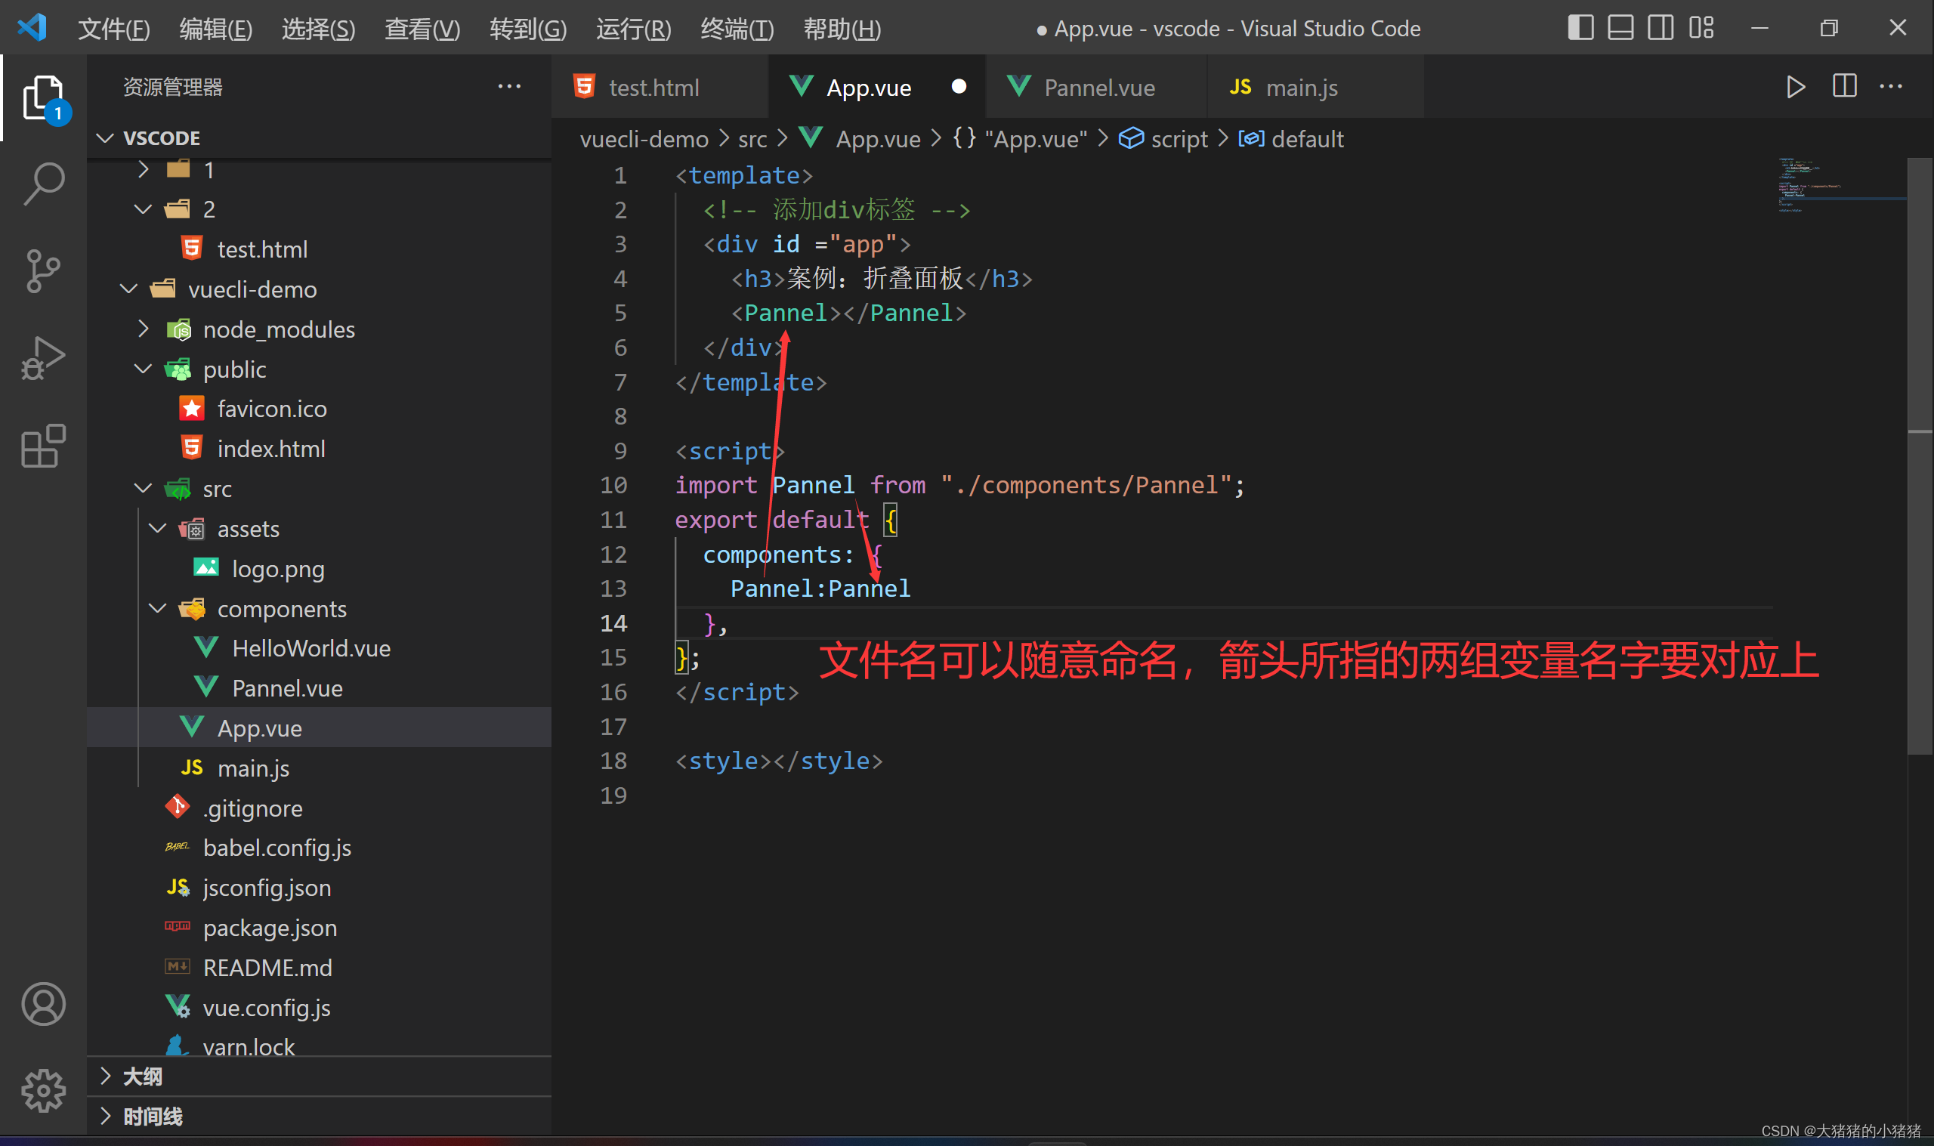Select the App.vue editor tab
The image size is (1934, 1146).
pos(877,86)
